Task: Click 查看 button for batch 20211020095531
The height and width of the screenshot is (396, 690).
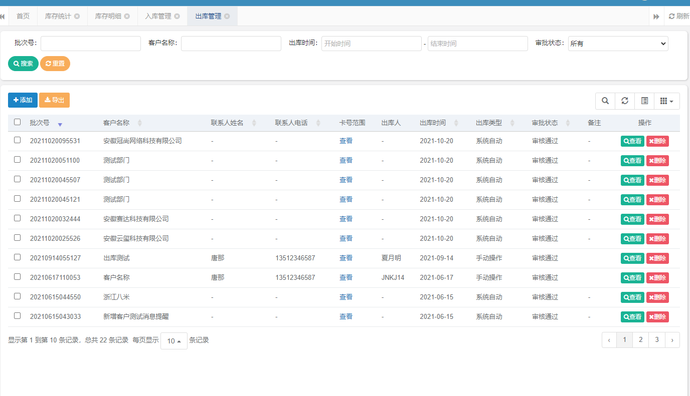Action: point(632,141)
